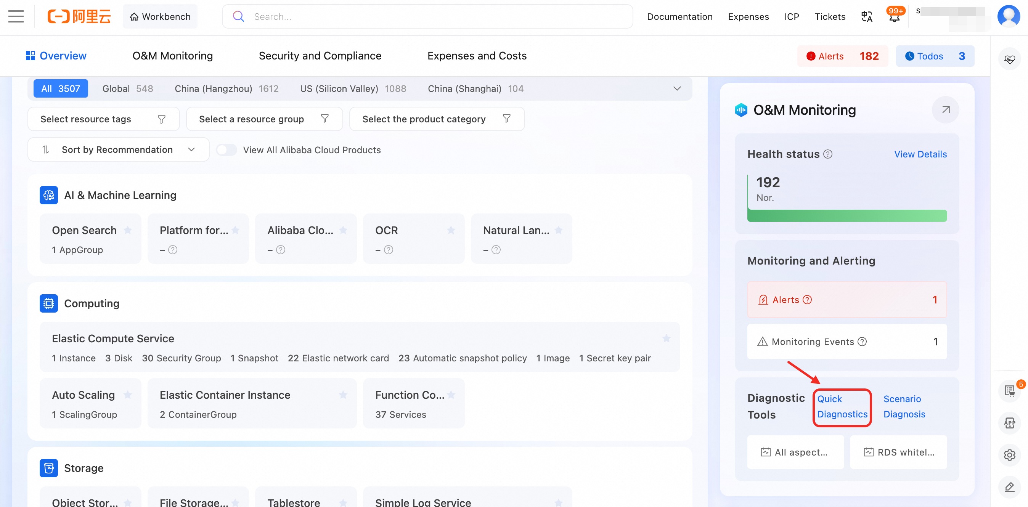Click the API sidebar icon
The width and height of the screenshot is (1028, 507).
tap(1009, 423)
